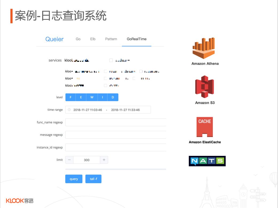The image size is (278, 208).
Task: Open the Elb tab
Action: tap(93, 39)
